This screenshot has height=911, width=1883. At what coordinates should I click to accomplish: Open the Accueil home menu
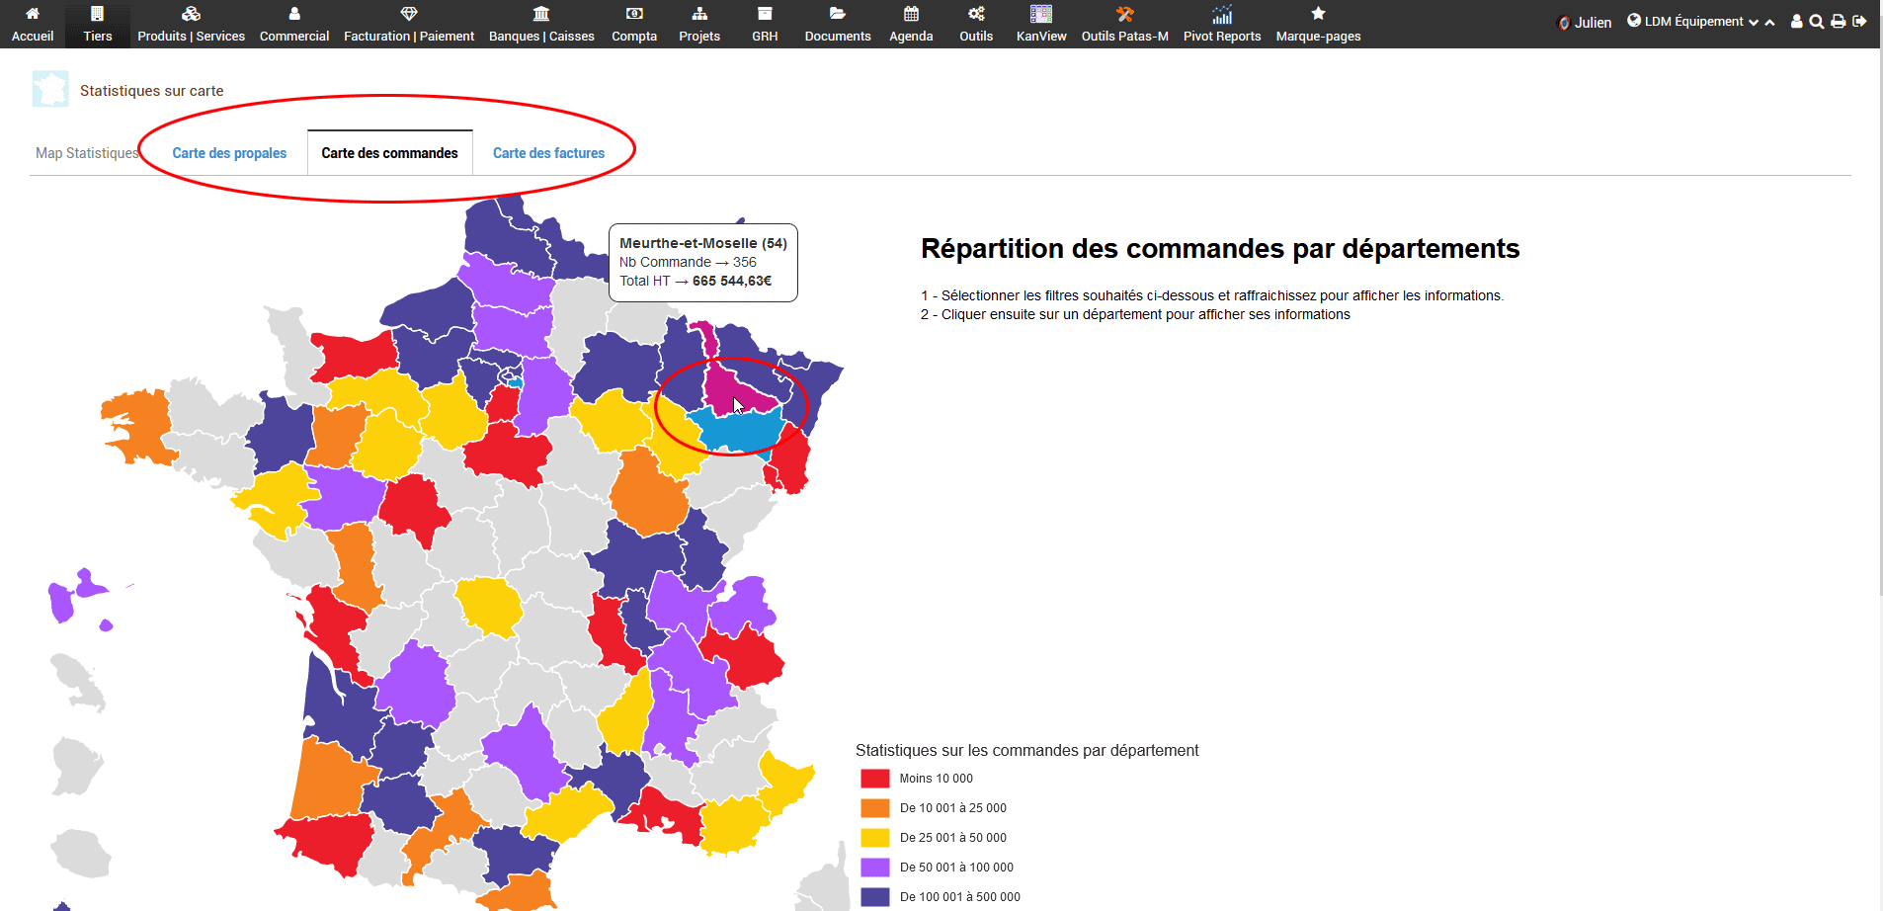33,24
